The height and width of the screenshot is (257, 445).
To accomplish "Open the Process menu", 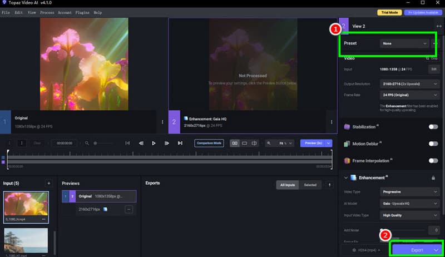I will point(47,12).
